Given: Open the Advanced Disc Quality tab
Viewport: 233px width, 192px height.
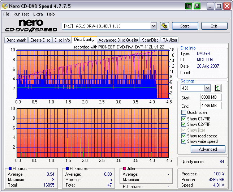Looking at the screenshot, I should pyautogui.click(x=118, y=40).
